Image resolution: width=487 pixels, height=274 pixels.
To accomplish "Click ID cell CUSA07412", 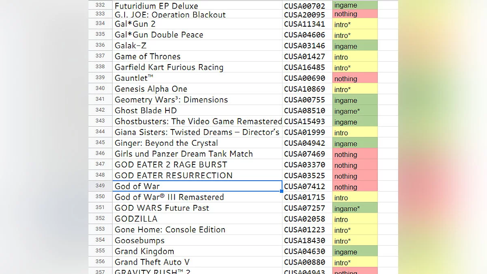I will [x=307, y=186].
